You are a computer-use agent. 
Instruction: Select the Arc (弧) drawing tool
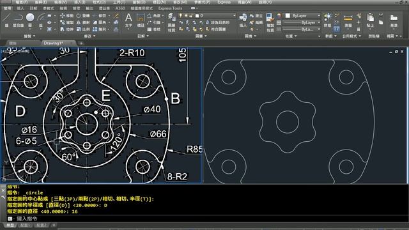(x=41, y=20)
